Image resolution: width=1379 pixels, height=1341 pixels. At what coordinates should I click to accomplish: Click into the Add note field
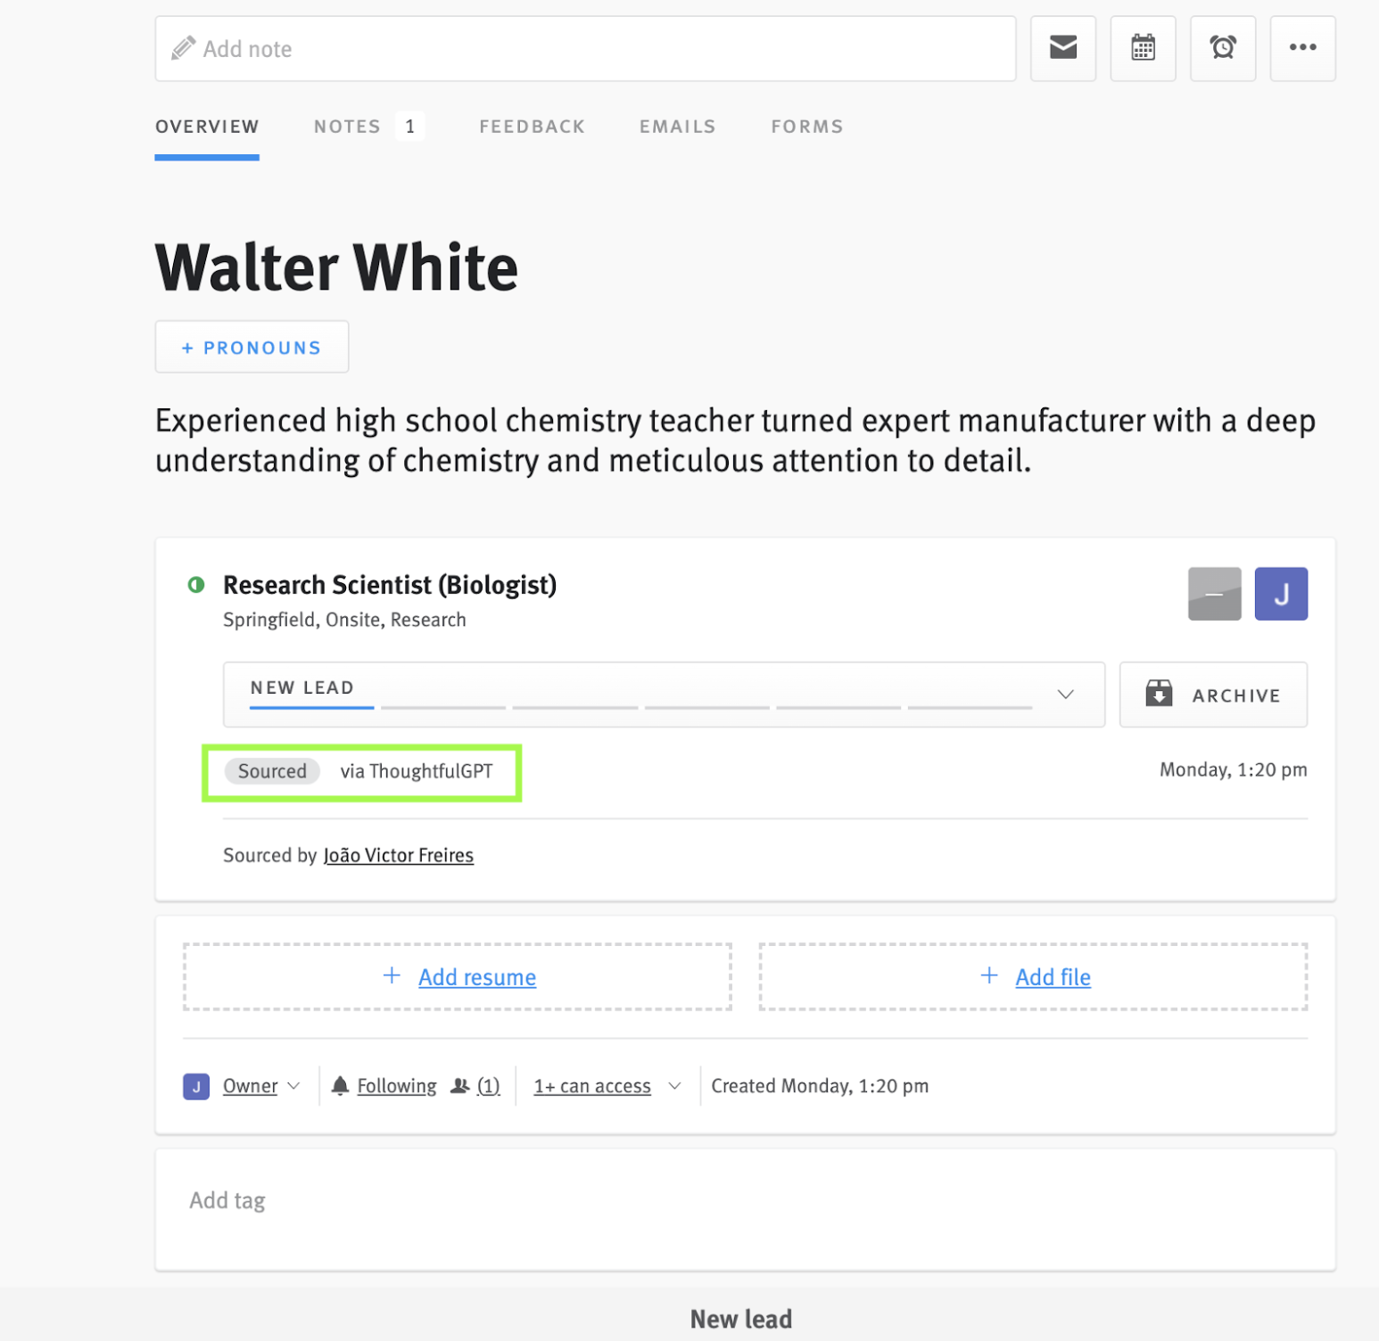click(585, 48)
